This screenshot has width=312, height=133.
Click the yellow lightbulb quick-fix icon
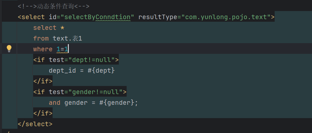pyautogui.click(x=9, y=49)
